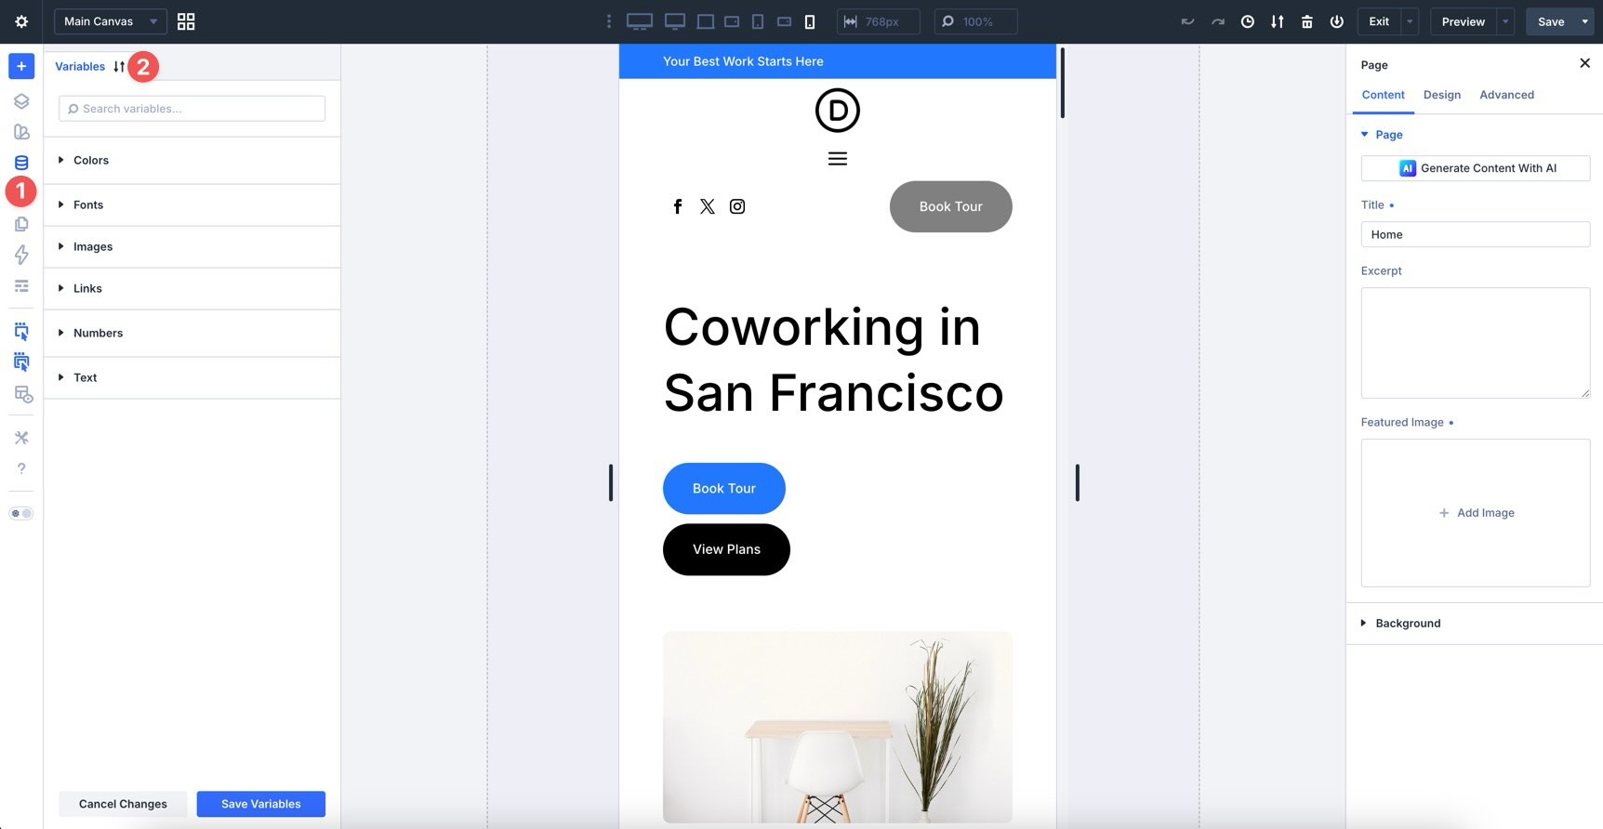Click the power icon in top bar

pyautogui.click(x=1336, y=21)
